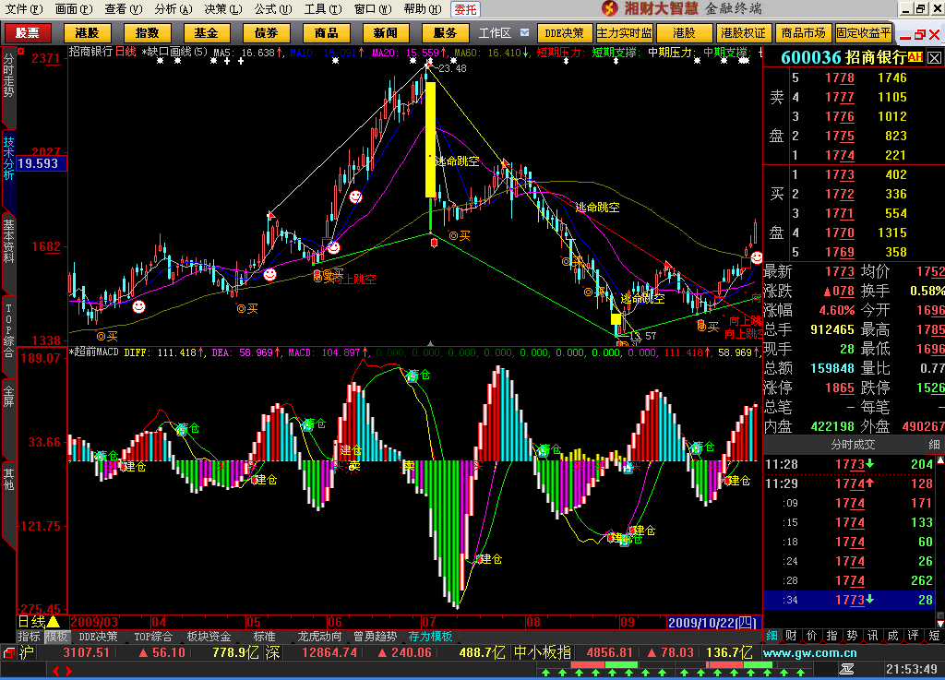
Task: Open the DDE决策 workspace button
Action: pyautogui.click(x=564, y=33)
